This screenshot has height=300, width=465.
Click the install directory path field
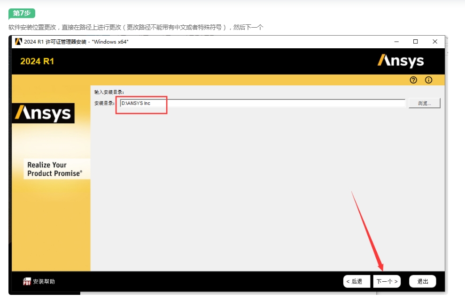pos(263,103)
